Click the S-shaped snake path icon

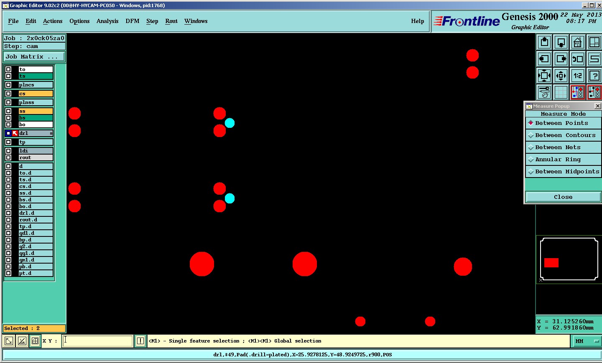[594, 59]
